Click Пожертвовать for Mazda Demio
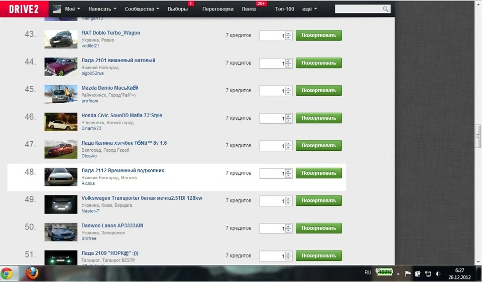The height and width of the screenshot is (282, 482). pos(319,91)
